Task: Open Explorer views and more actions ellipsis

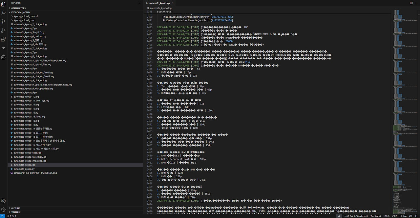Action: pyautogui.click(x=139, y=3)
